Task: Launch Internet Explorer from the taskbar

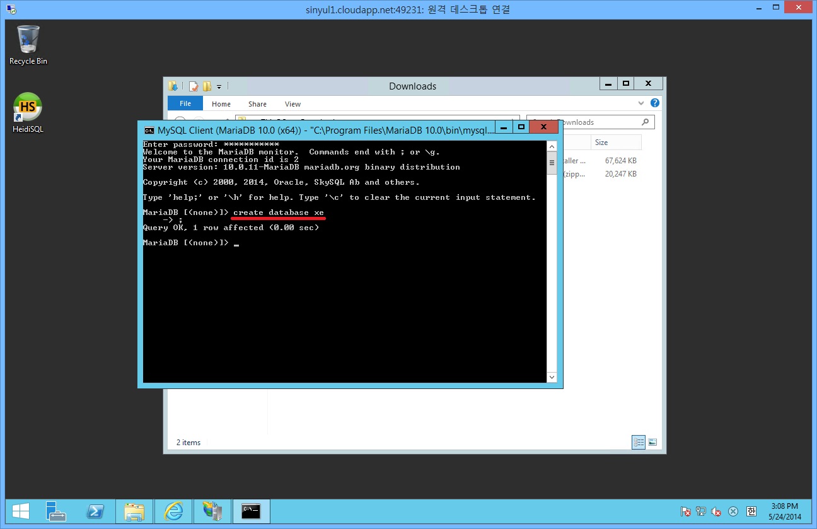Action: 173,511
